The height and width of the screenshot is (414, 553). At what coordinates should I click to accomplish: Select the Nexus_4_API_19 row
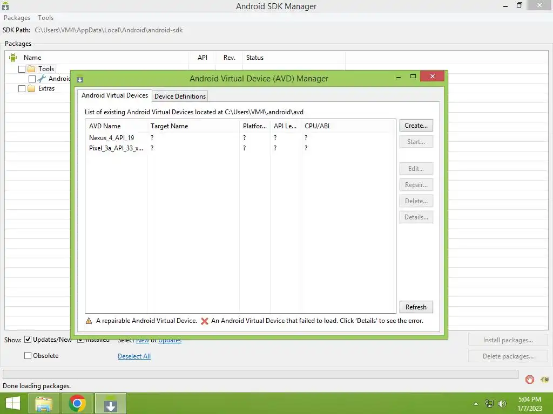[x=240, y=137]
